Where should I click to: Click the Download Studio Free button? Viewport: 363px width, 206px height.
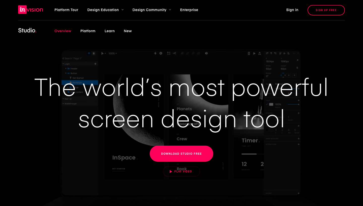click(x=181, y=154)
